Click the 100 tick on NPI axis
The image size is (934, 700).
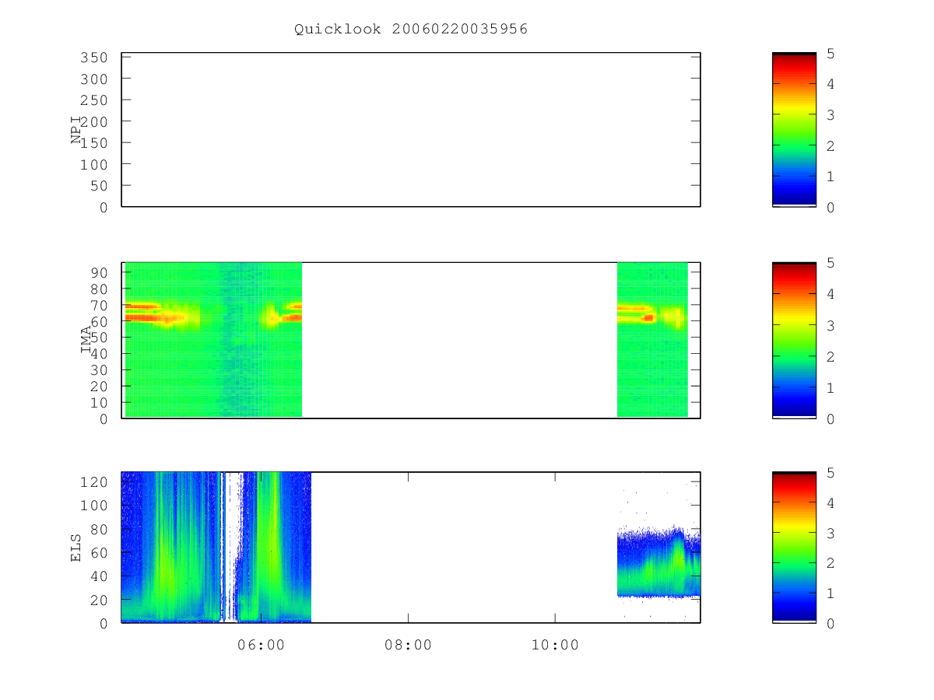93,164
